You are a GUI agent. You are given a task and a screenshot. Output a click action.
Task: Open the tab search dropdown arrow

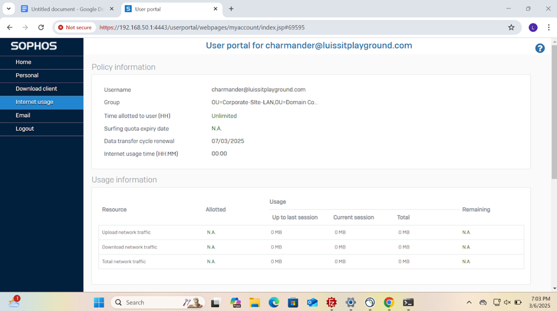pyautogui.click(x=9, y=9)
